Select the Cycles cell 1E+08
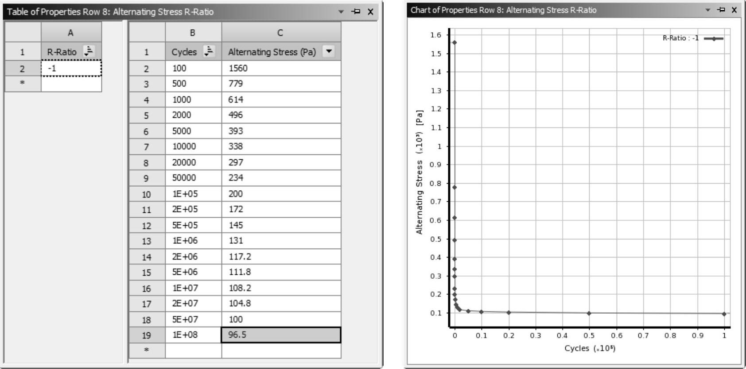The width and height of the screenshot is (746, 369). pos(193,335)
